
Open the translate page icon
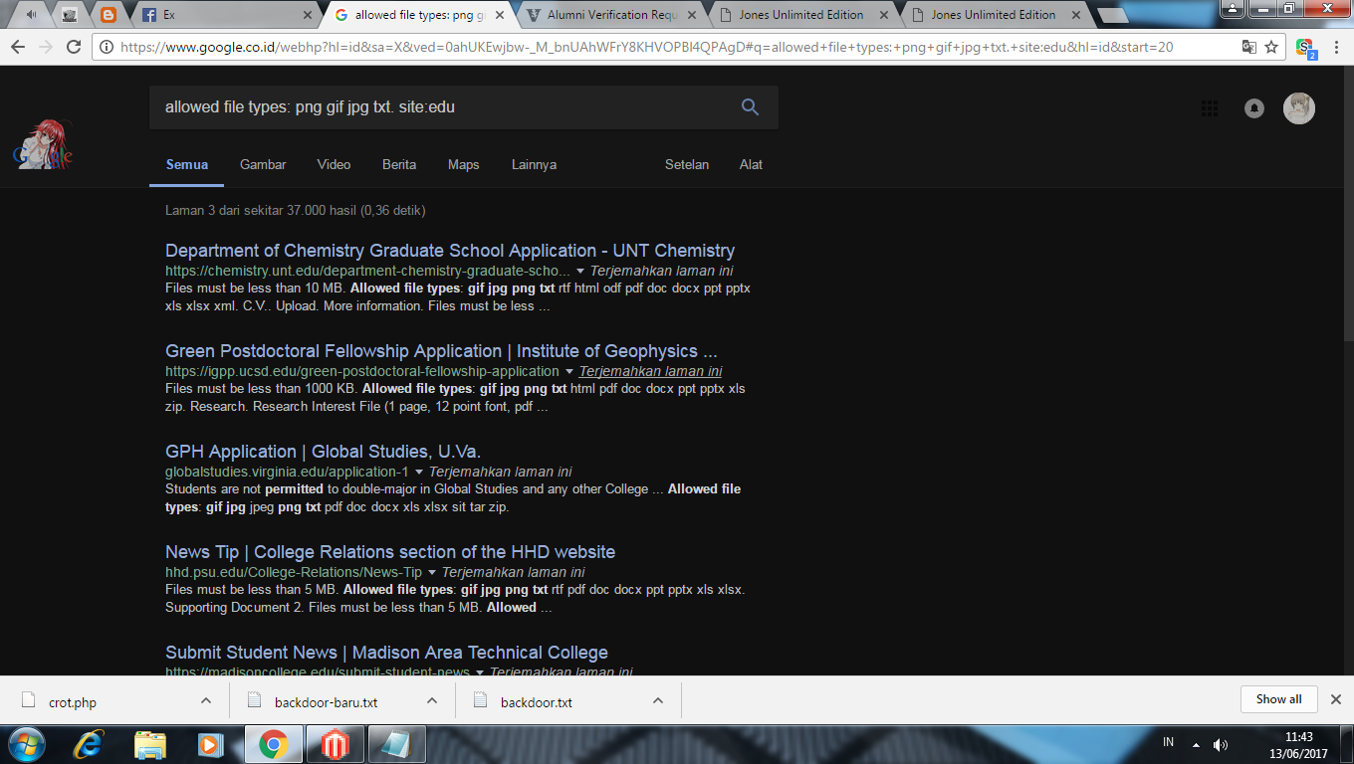(x=1248, y=47)
